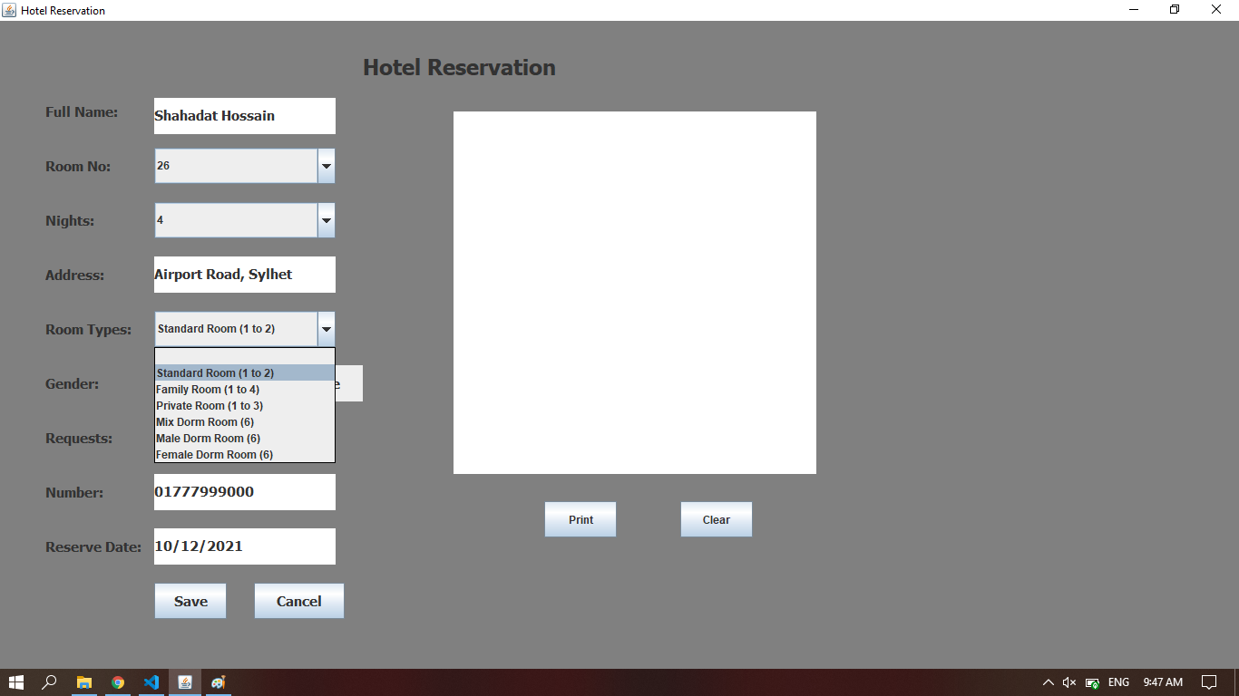Launch Chrome from taskbar

118,682
